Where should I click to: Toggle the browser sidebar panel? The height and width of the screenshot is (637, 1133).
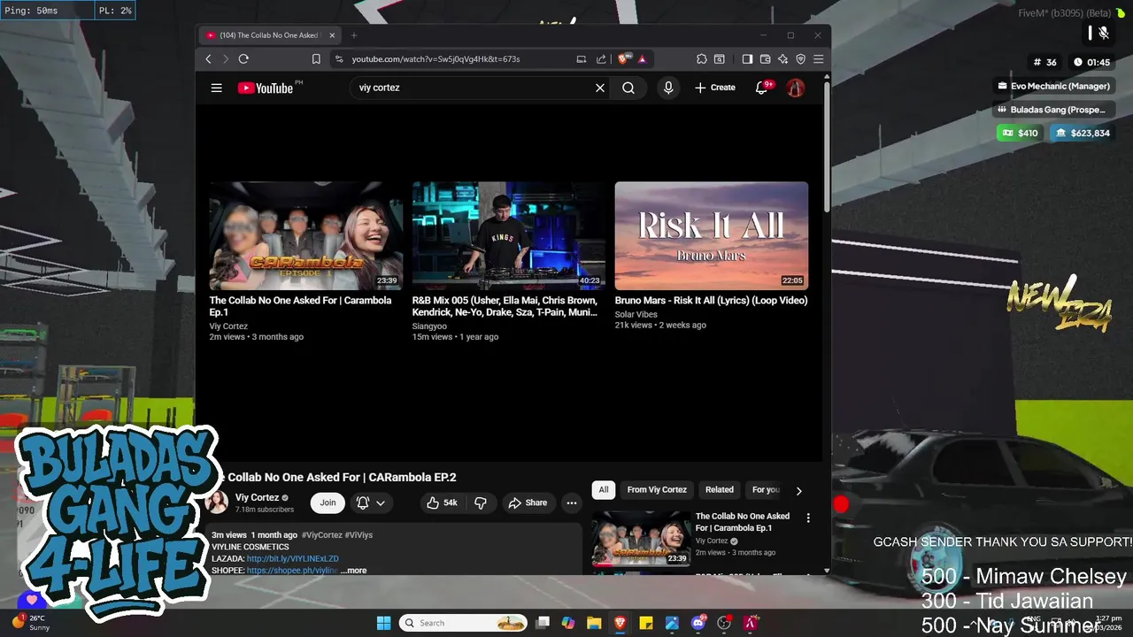[x=747, y=59]
